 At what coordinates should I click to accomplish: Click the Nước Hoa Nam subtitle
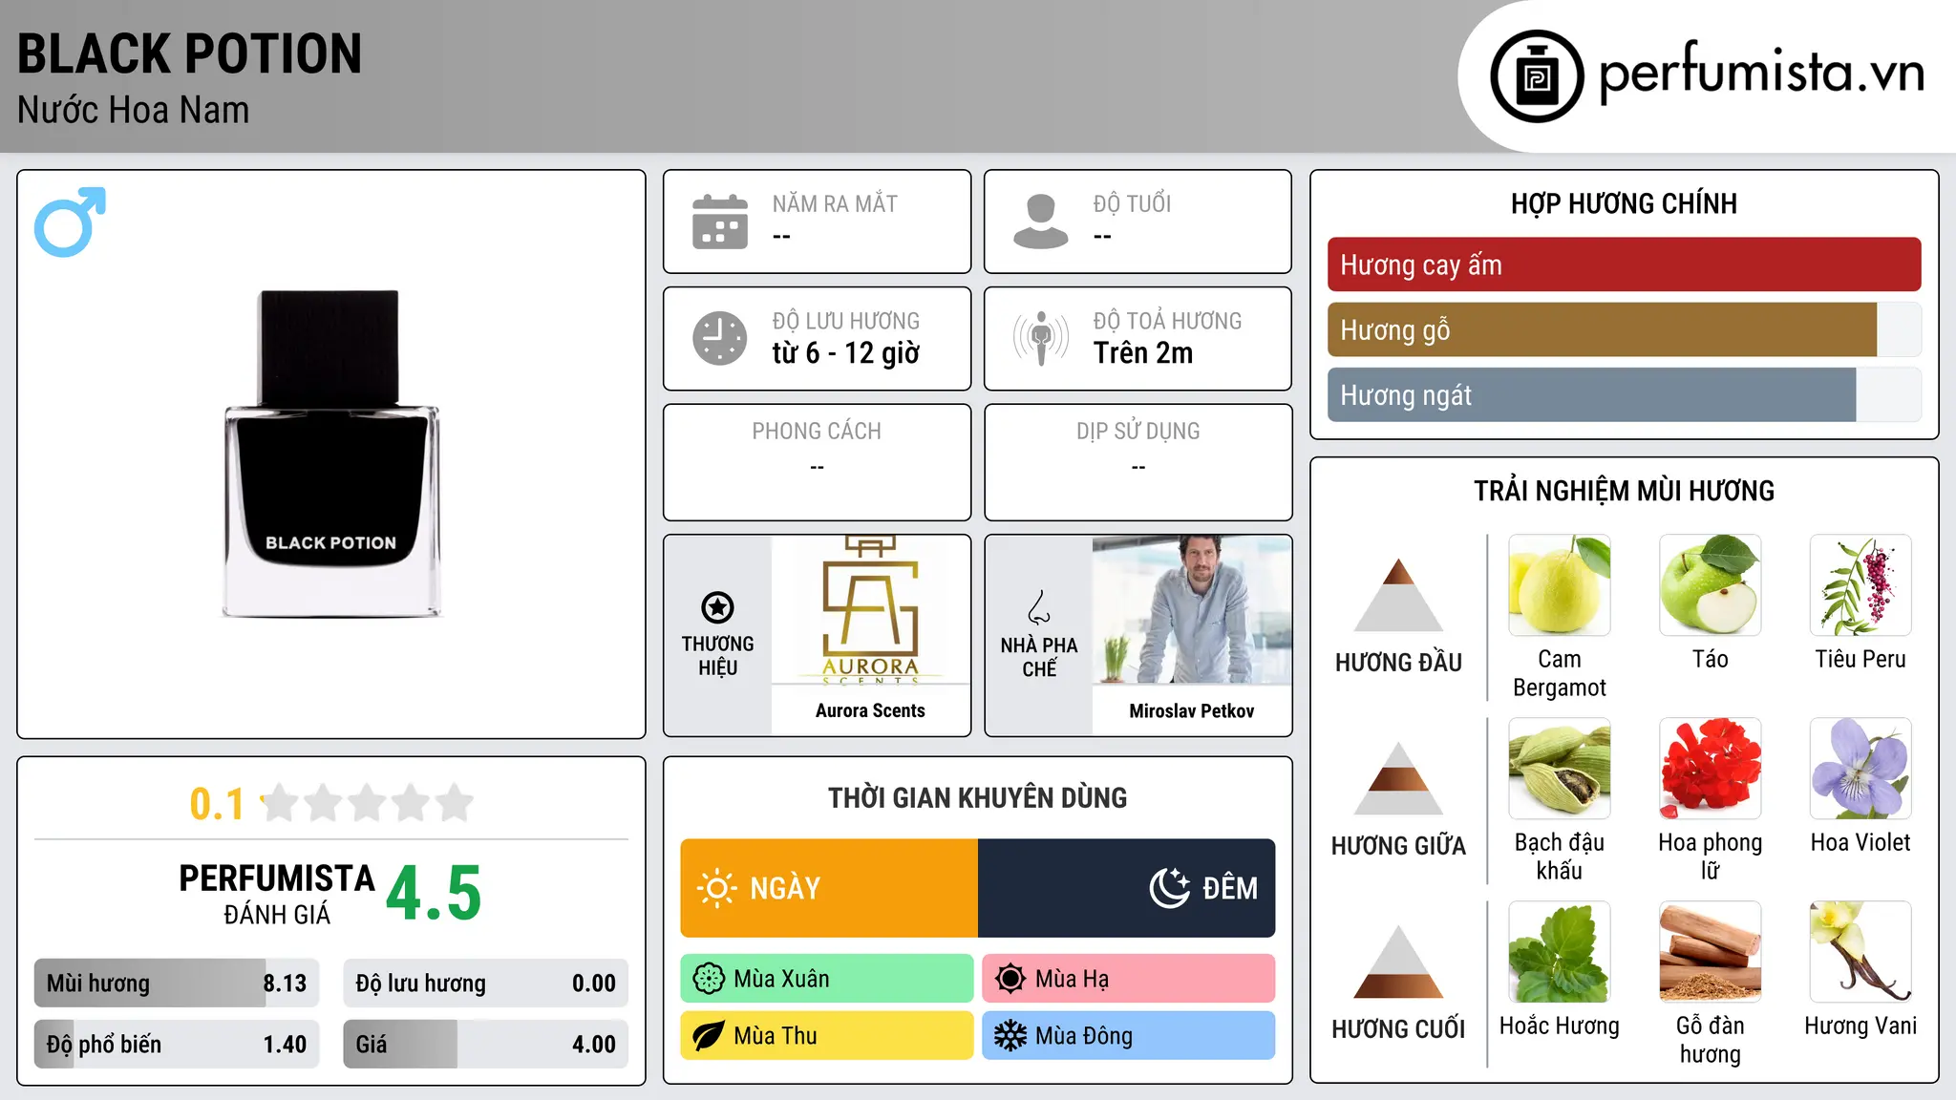134,110
